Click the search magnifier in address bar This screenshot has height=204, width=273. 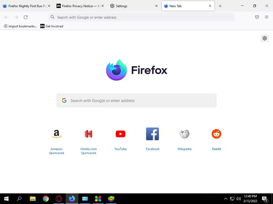pyautogui.click(x=53, y=17)
